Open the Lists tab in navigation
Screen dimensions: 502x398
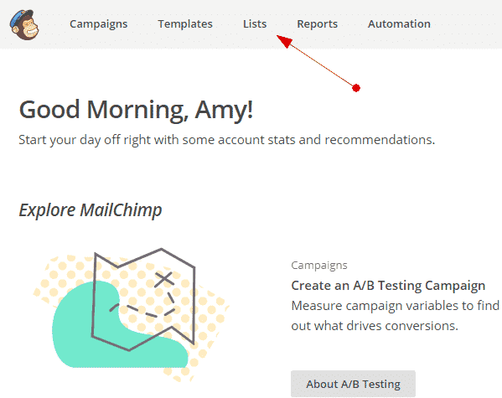point(255,24)
